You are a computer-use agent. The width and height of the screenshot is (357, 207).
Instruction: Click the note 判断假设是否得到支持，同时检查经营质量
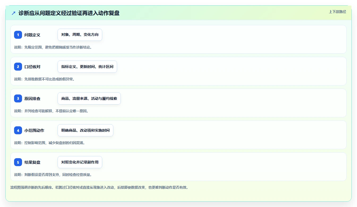tap(53, 175)
